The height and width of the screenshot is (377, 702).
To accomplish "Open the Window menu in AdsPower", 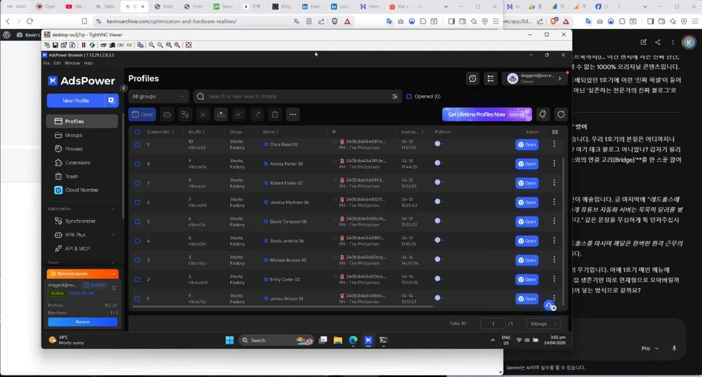I will coord(73,63).
